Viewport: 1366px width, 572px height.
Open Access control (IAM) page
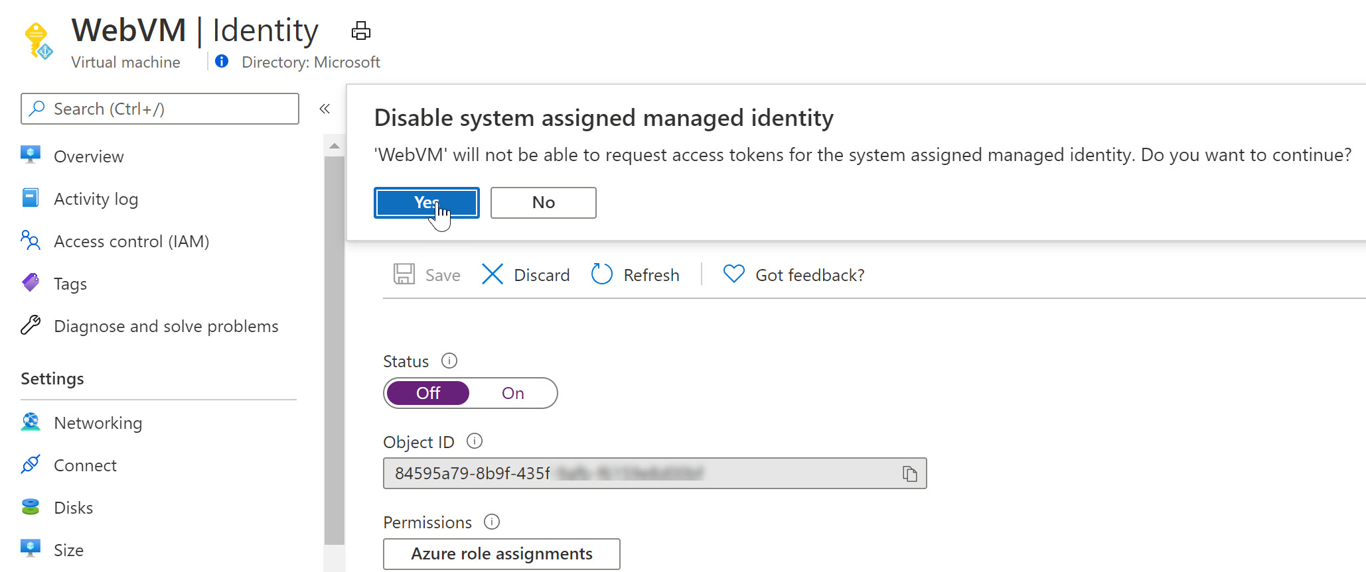click(131, 241)
